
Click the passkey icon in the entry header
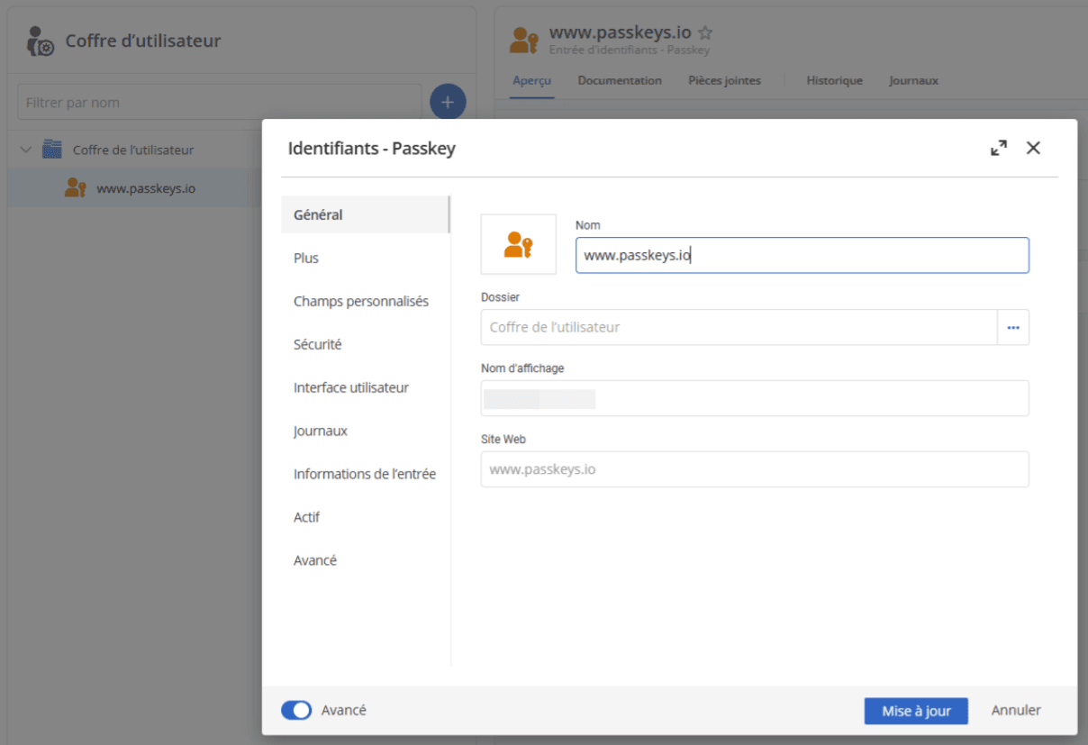click(x=524, y=41)
